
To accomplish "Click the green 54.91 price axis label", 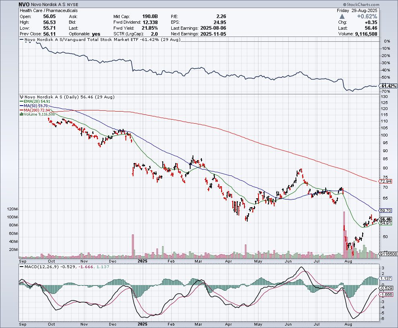I will coord(386,223).
